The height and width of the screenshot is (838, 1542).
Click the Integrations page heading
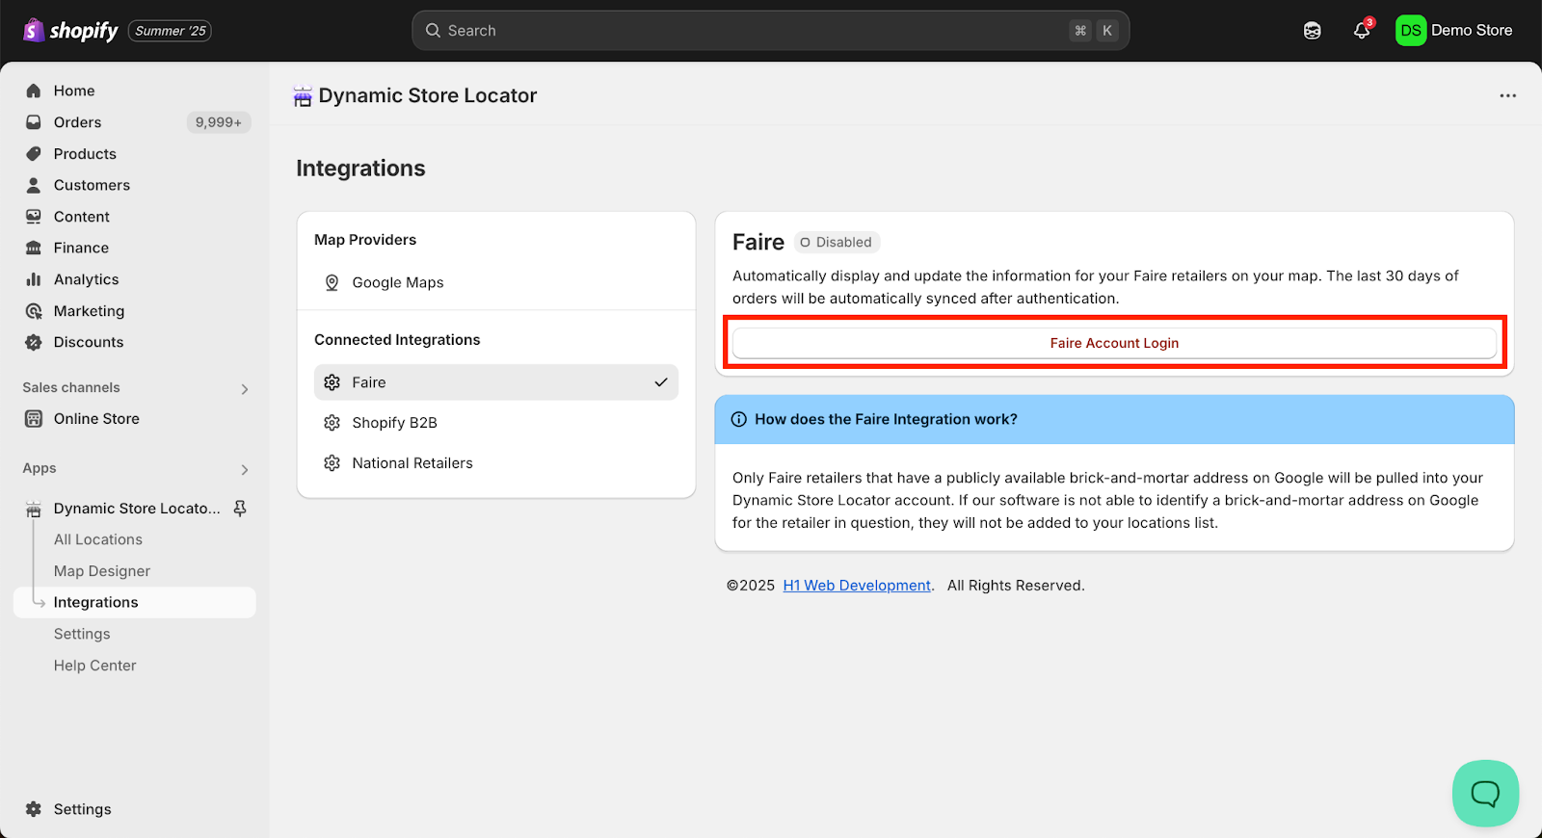360,169
